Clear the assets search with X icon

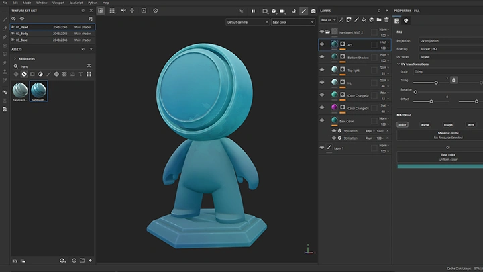[x=89, y=66]
